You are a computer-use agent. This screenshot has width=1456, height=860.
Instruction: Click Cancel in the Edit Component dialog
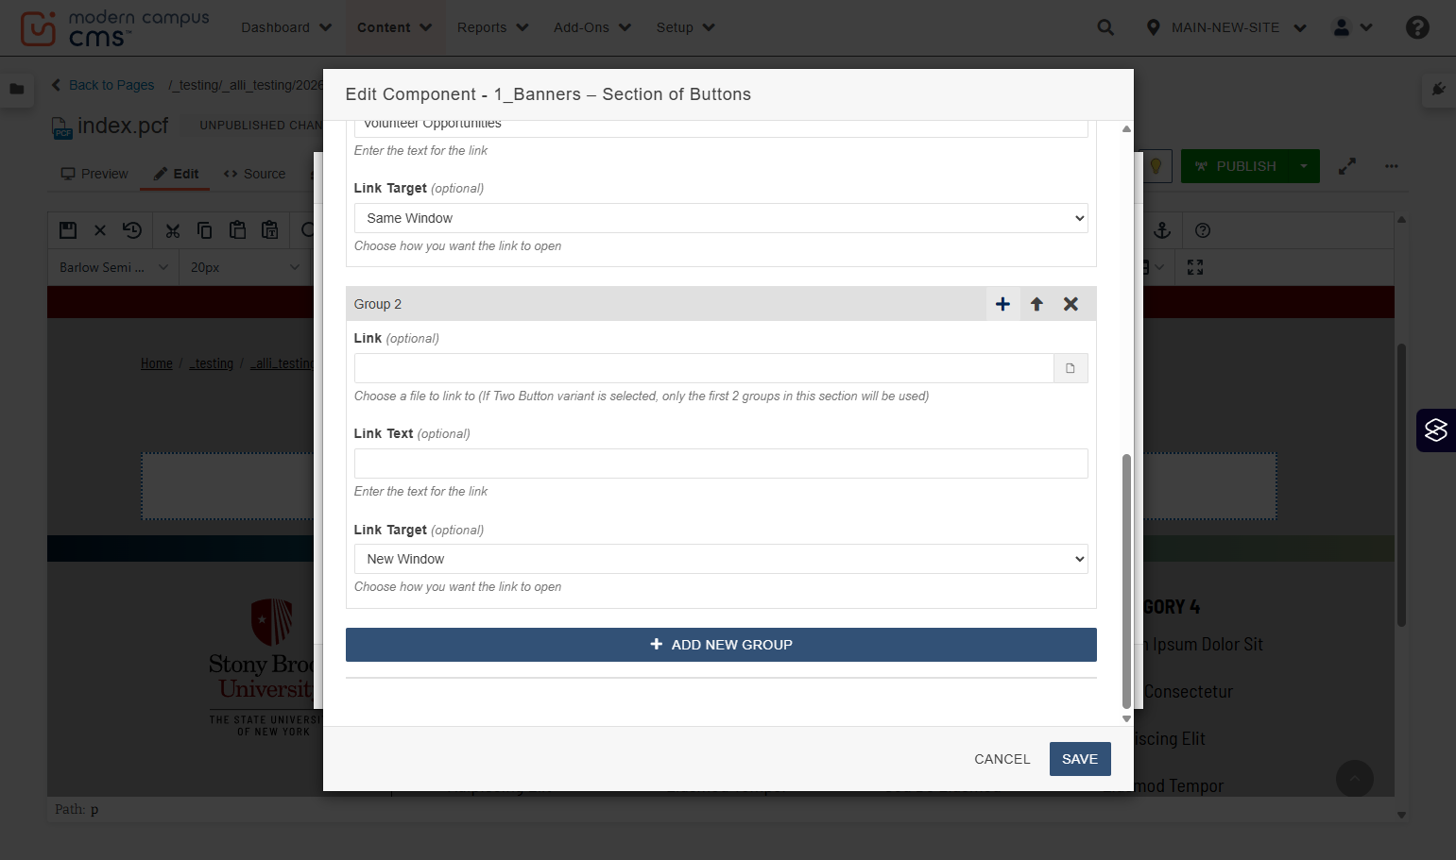click(x=1002, y=759)
